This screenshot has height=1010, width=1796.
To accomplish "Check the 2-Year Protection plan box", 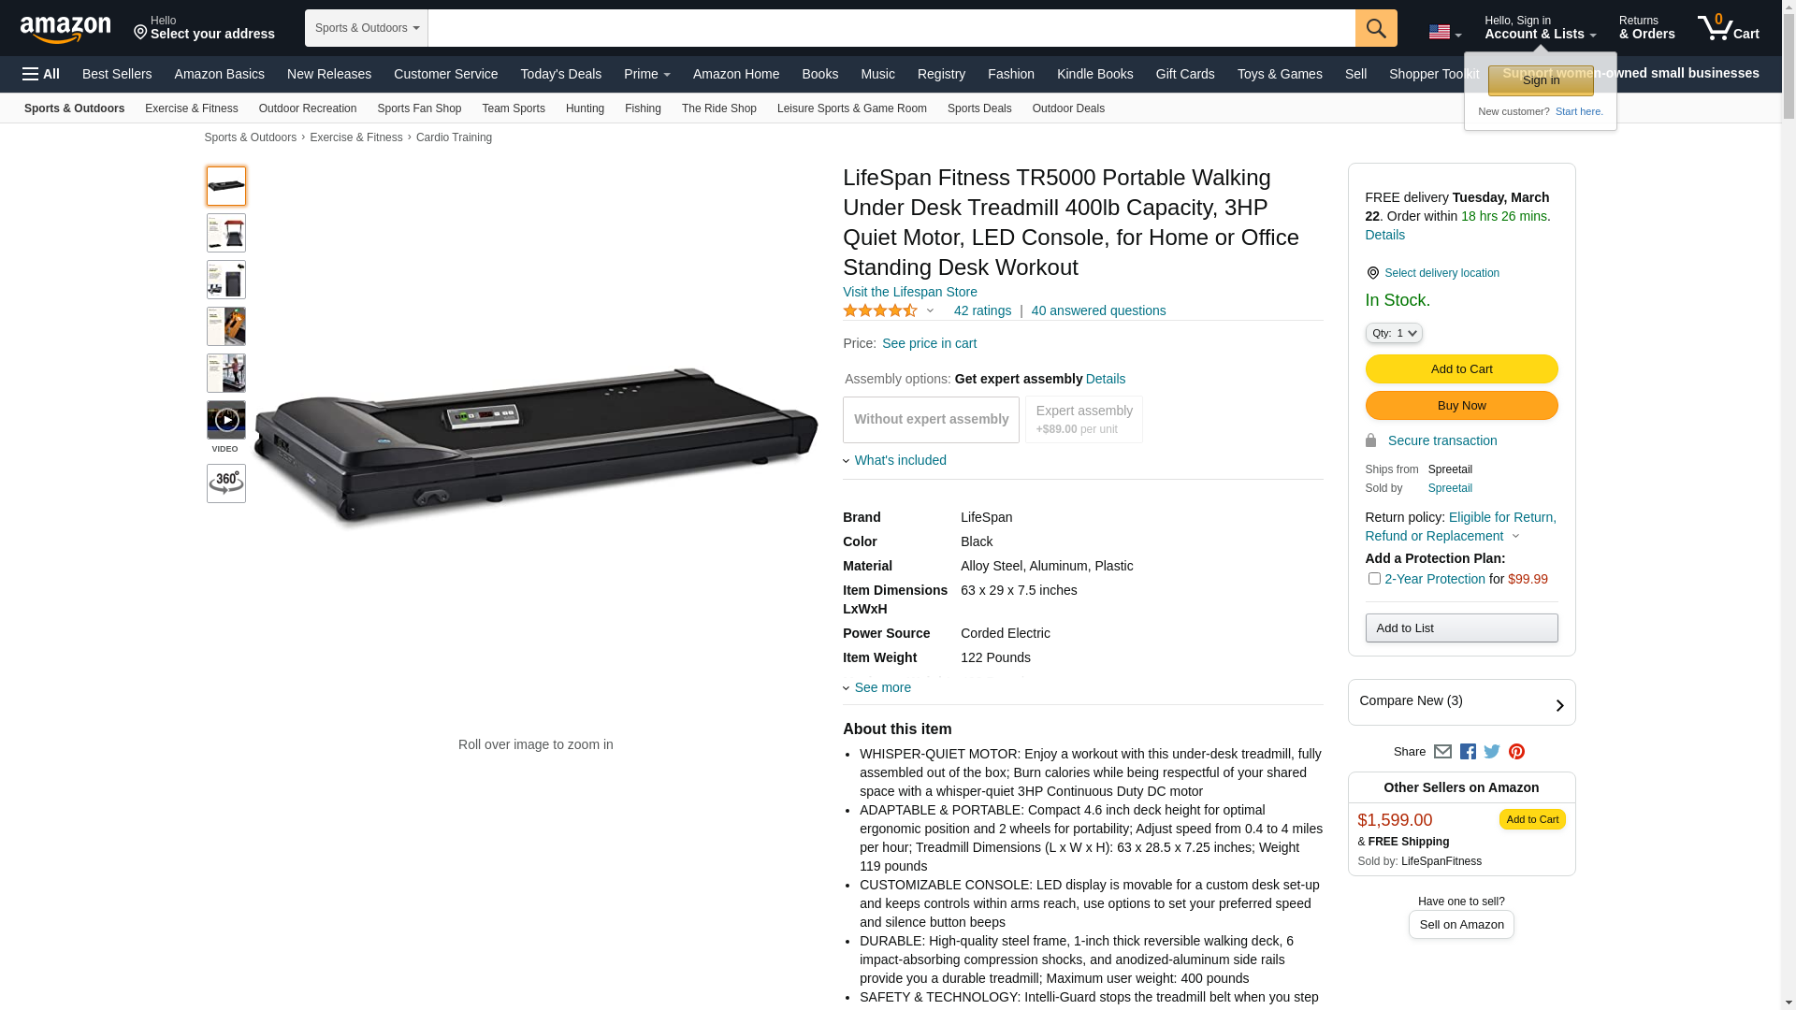I will click(x=1374, y=579).
